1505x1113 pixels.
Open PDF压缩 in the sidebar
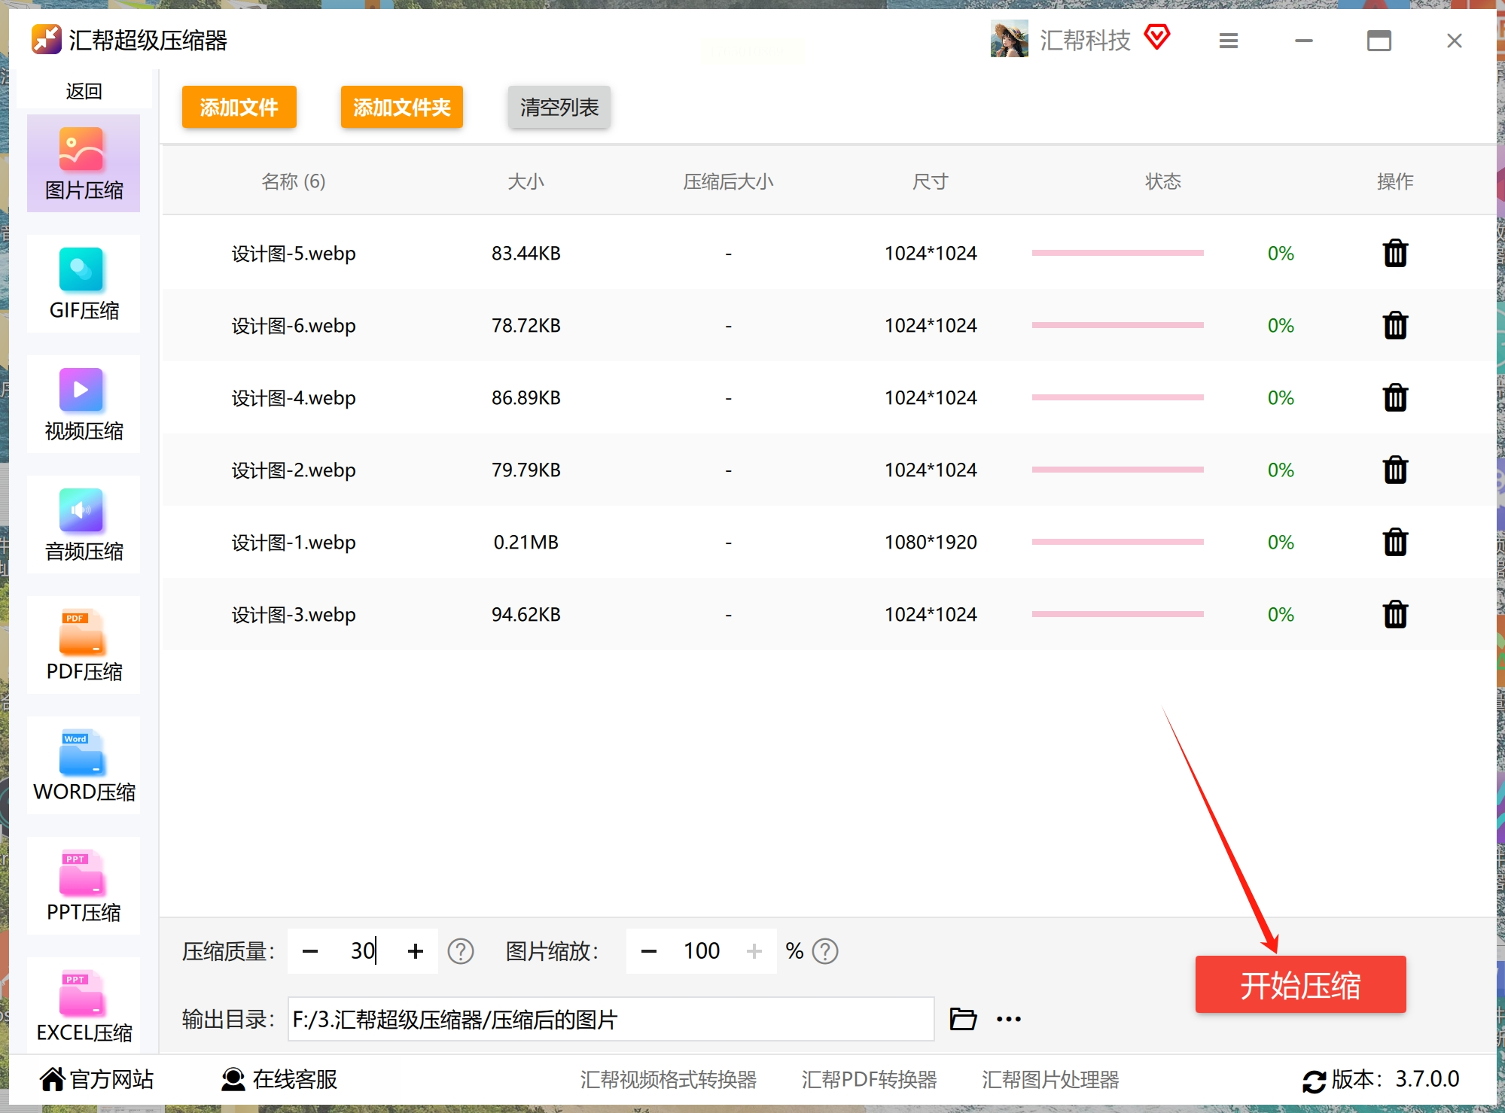pos(84,646)
